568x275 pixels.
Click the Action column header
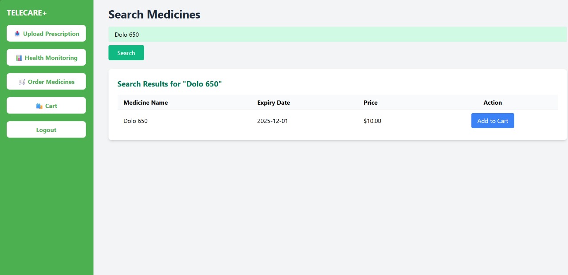point(493,102)
